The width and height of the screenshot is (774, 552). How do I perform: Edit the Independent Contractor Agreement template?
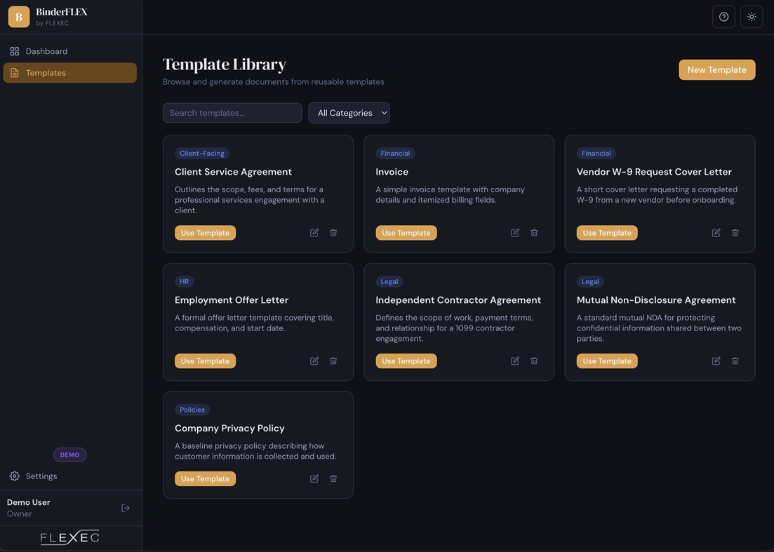pos(515,361)
